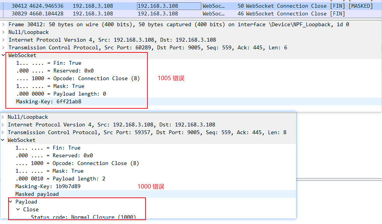The height and width of the screenshot is (224, 382).
Task: Expand Null/Loopback in the lower pane
Action: point(3,117)
